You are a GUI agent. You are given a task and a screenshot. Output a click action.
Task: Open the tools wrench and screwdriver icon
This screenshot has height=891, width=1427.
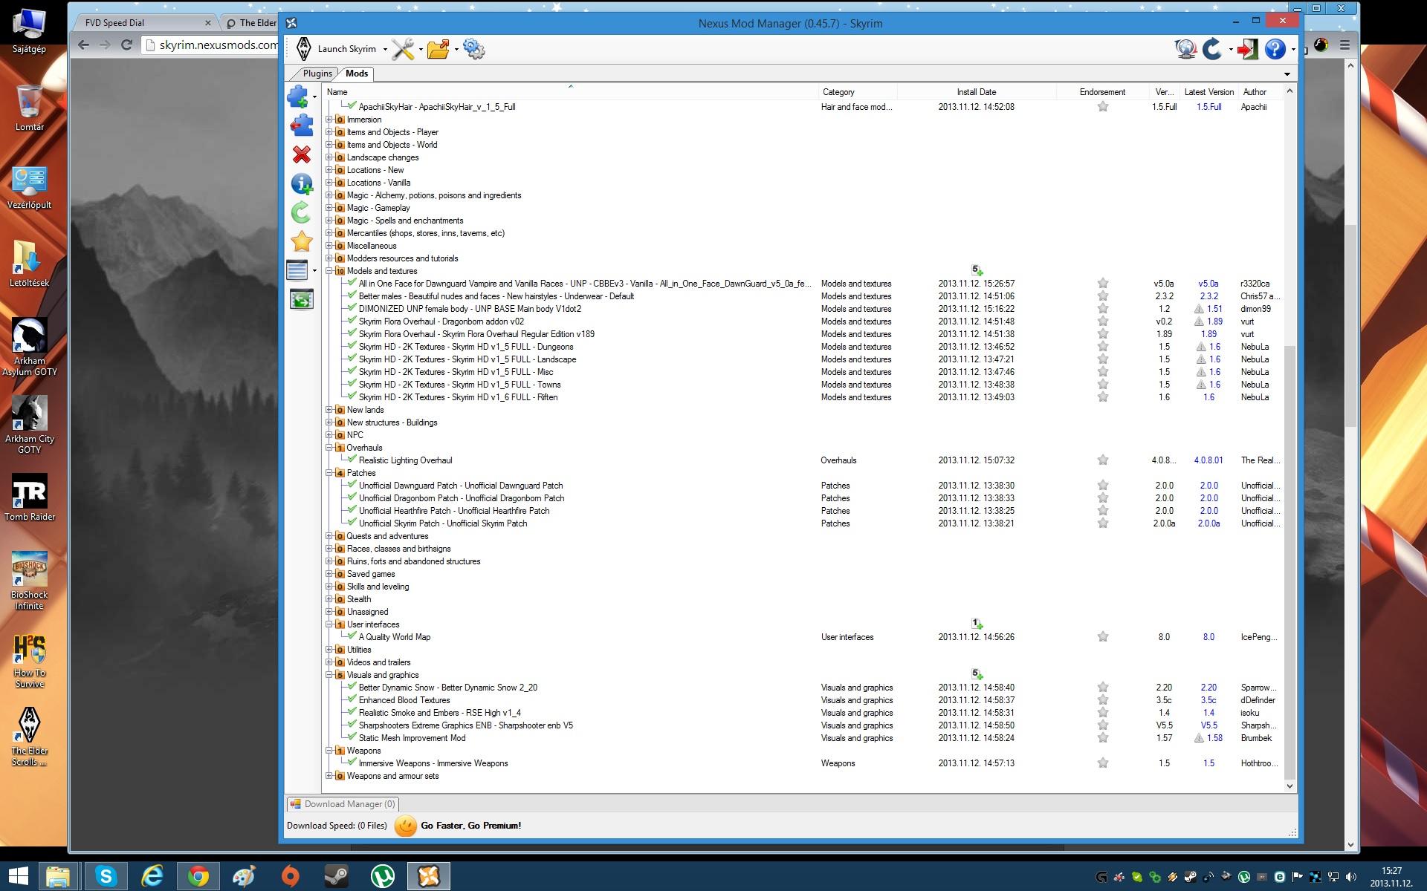(x=403, y=49)
